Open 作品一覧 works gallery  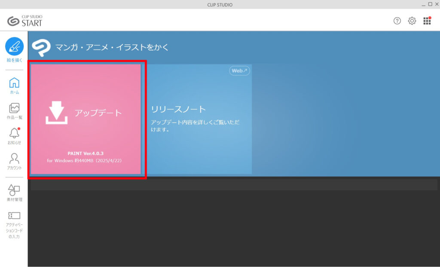click(x=14, y=111)
